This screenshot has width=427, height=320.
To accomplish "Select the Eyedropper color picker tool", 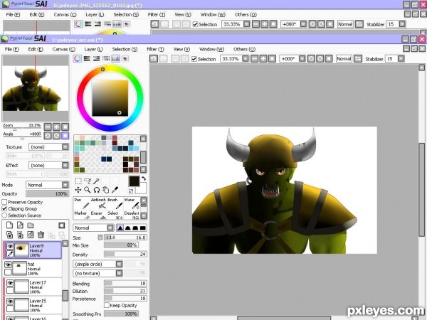I will (x=115, y=190).
